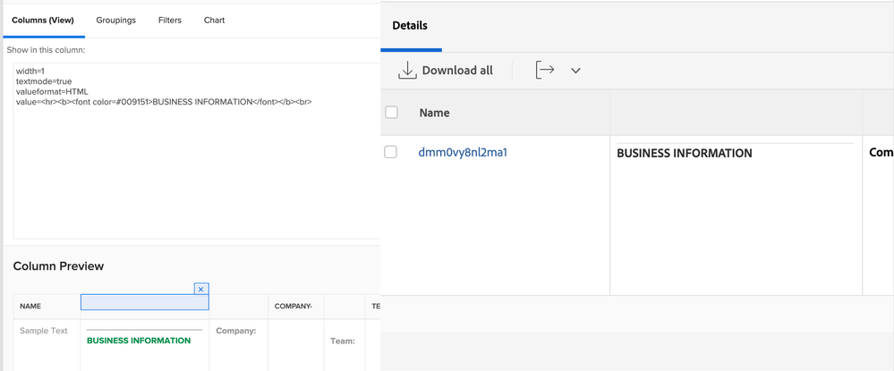Screen dimensions: 894x371
Task: Select the Details tab
Action: point(410,26)
